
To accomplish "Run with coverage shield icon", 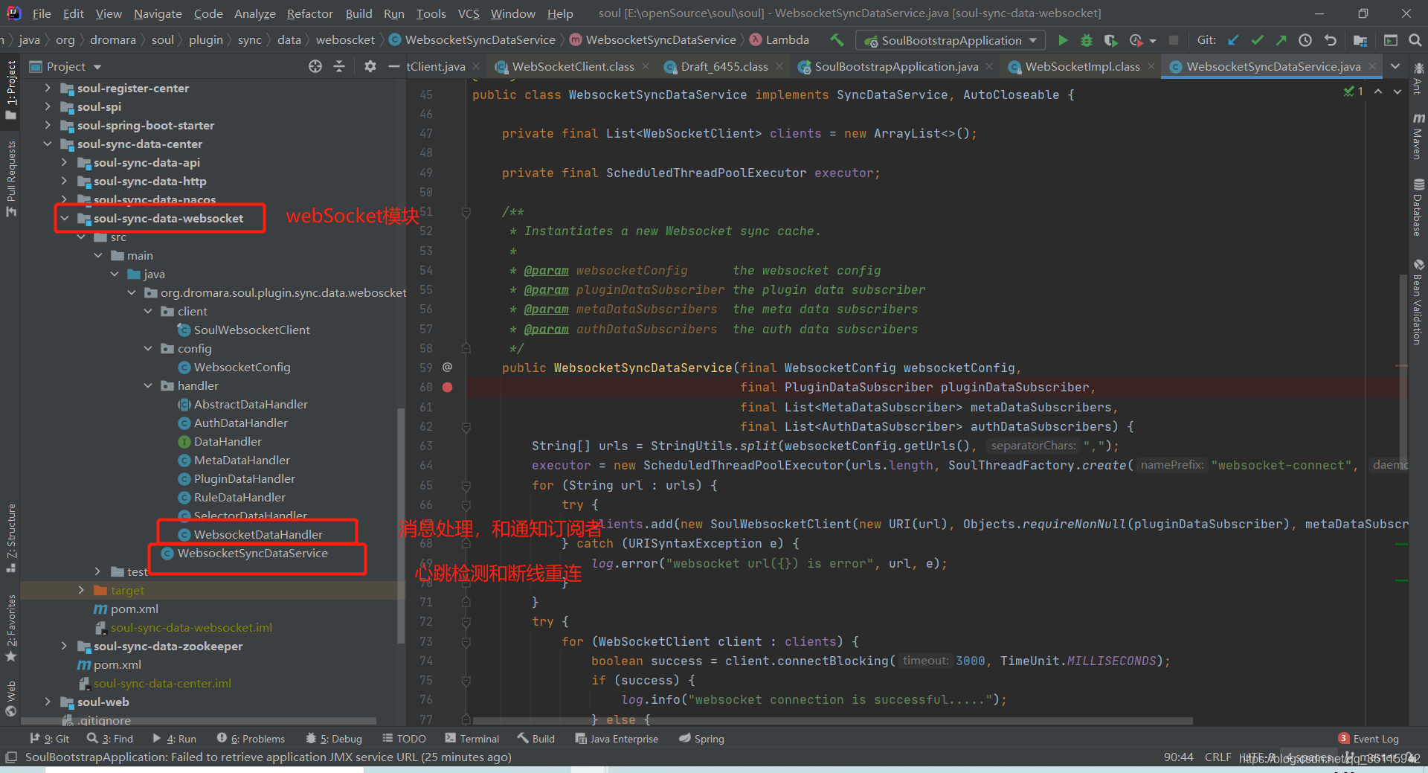I will pyautogui.click(x=1110, y=40).
